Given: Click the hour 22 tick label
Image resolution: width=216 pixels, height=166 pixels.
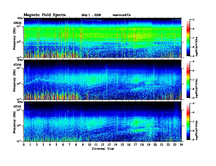Looking at the screenshot, I should tap(168, 145).
